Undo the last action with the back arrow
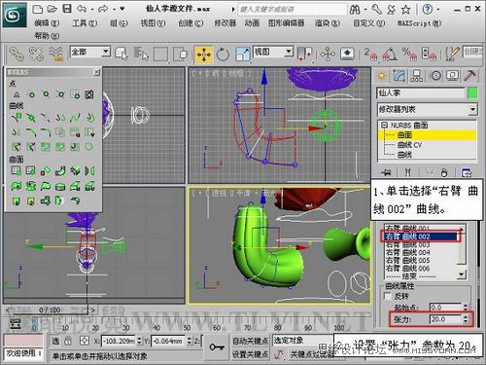 click(x=82, y=9)
